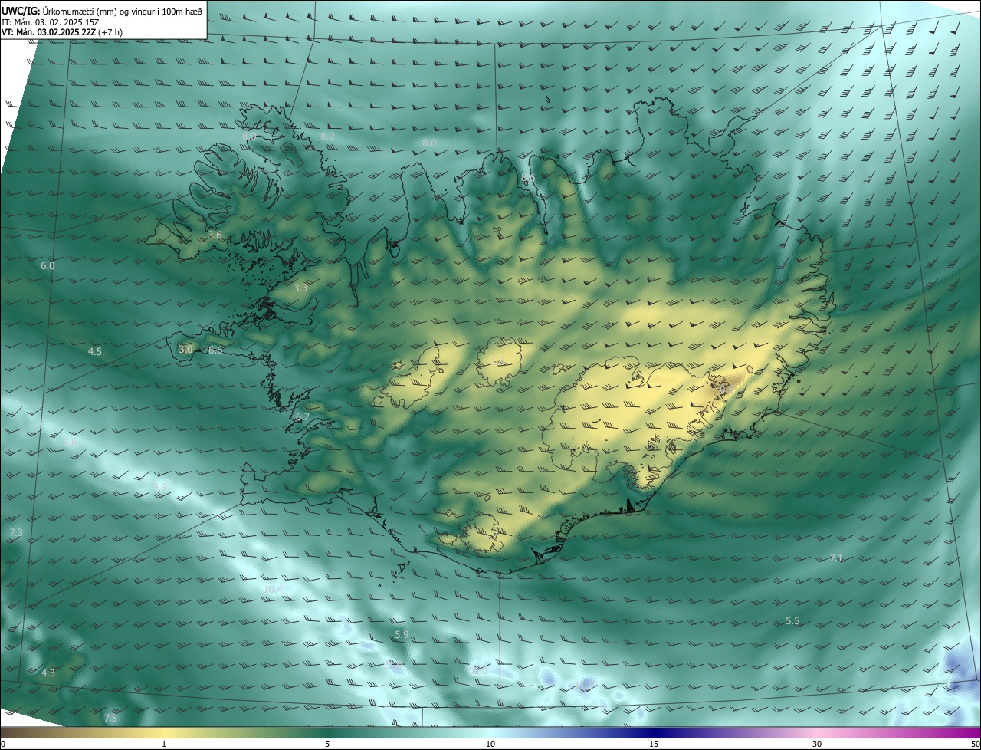
Task: Click the map title 'Úrkomumætti (mm) og vindur í 100m hæð'
Action: click(123, 10)
